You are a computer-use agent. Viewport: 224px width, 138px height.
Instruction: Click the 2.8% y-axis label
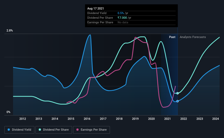10,31
